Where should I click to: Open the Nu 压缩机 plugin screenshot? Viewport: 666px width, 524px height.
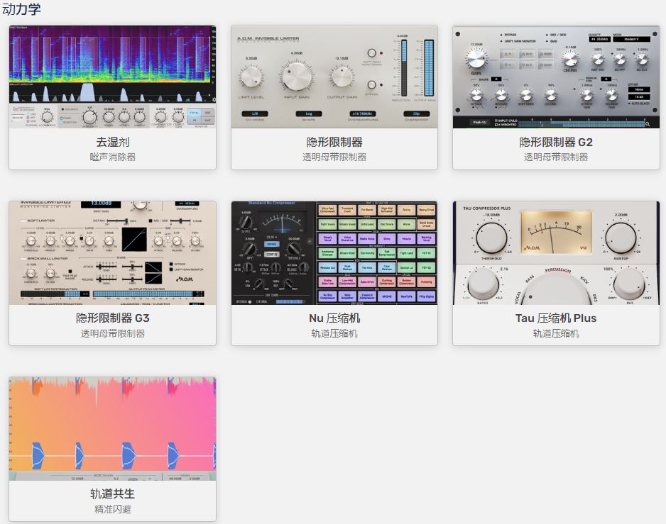point(334,253)
